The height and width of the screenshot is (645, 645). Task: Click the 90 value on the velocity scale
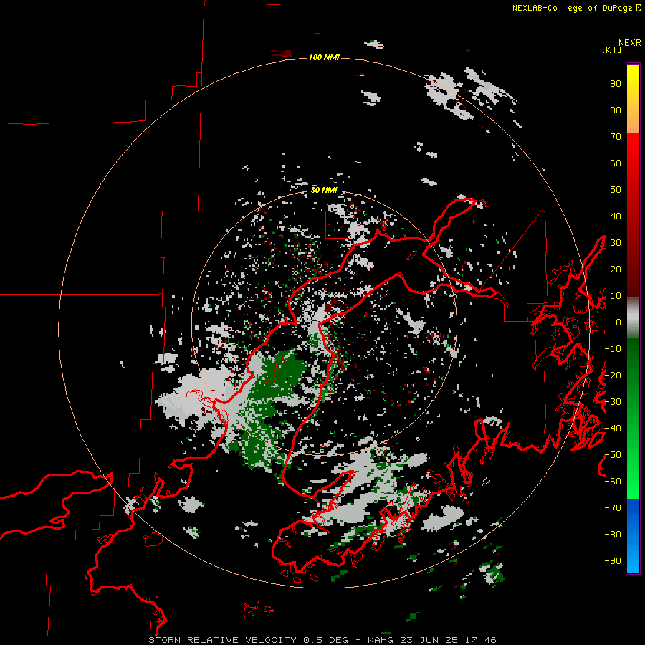click(616, 84)
